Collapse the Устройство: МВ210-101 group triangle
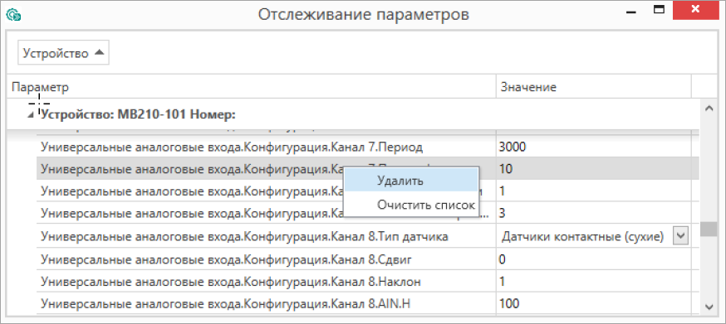 pyautogui.click(x=31, y=115)
